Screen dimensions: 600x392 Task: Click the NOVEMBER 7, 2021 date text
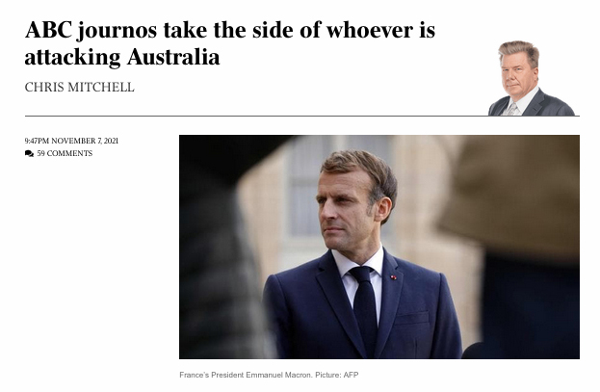85,141
